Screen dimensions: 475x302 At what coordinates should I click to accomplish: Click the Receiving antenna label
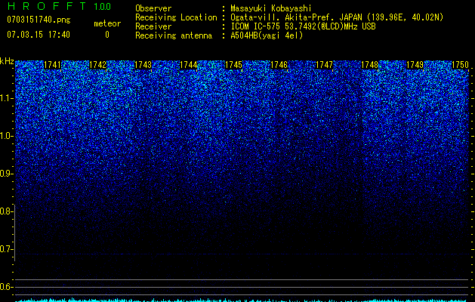coord(174,35)
